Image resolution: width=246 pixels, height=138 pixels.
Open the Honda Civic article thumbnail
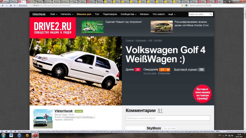162,27
